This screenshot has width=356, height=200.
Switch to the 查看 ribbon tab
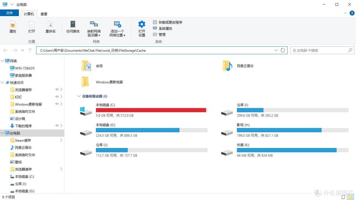click(x=44, y=14)
